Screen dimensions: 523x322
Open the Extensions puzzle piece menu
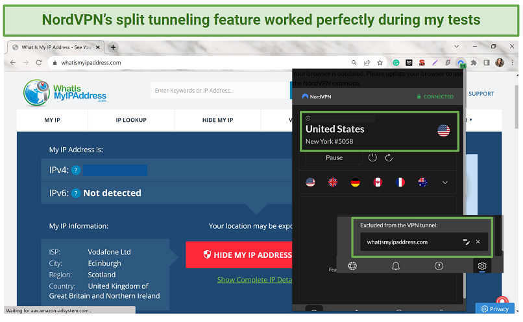(474, 63)
